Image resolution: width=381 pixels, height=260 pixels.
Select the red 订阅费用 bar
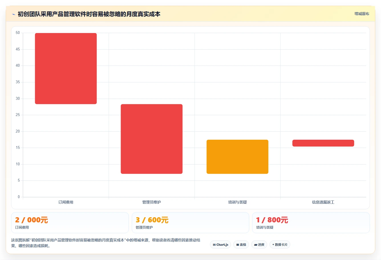pyautogui.click(x=66, y=68)
